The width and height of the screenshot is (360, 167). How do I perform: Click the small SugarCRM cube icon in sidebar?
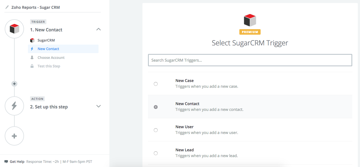click(x=32, y=40)
